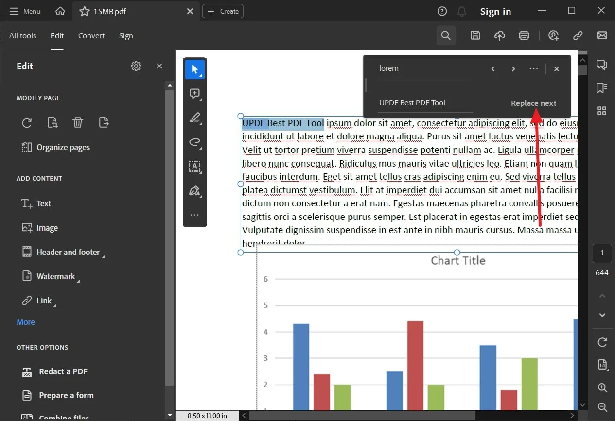Open the bookmarks panel icon

coord(602,87)
